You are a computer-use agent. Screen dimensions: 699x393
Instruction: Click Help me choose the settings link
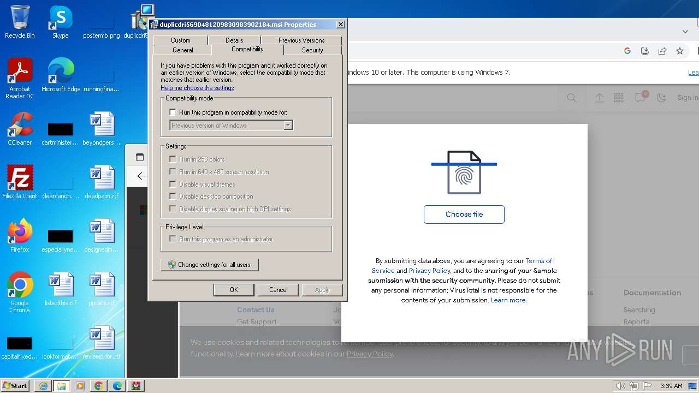coord(197,88)
